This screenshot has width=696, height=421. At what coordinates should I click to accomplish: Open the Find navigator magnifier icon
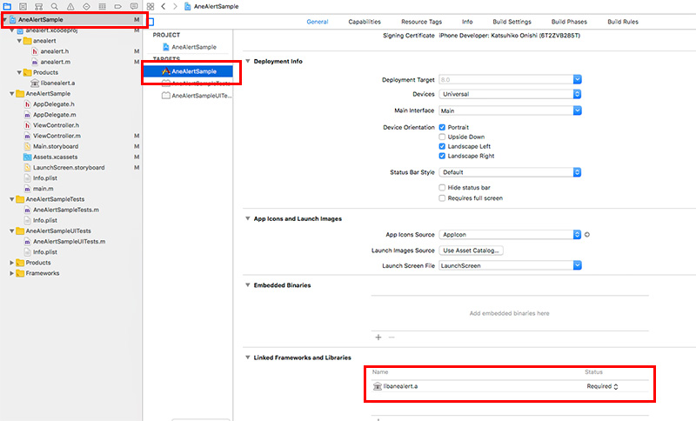[54, 6]
